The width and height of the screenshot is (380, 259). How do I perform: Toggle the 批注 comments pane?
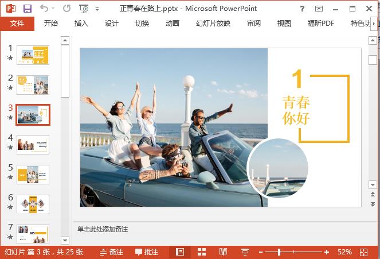[147, 252]
